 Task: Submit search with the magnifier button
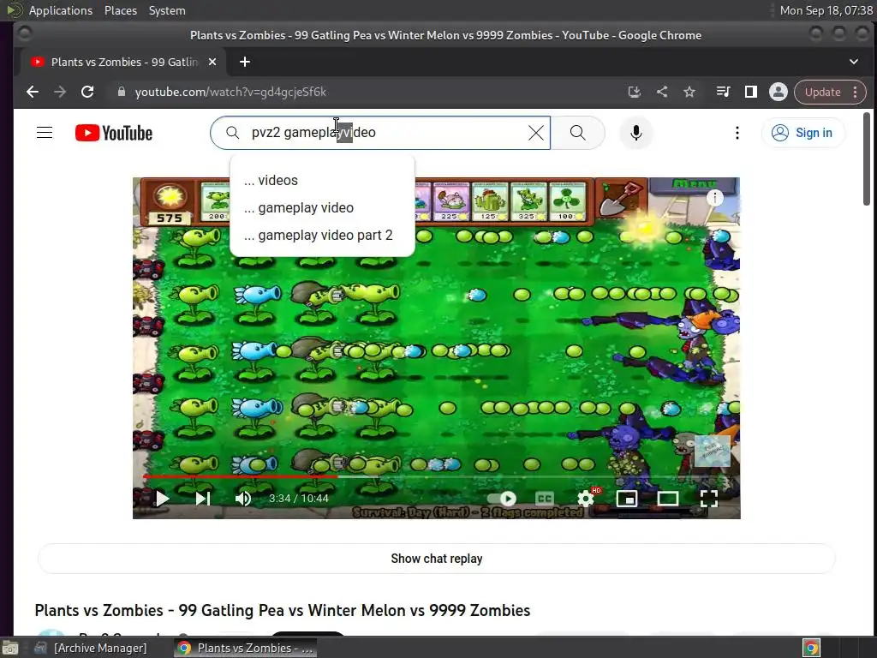coord(578,133)
